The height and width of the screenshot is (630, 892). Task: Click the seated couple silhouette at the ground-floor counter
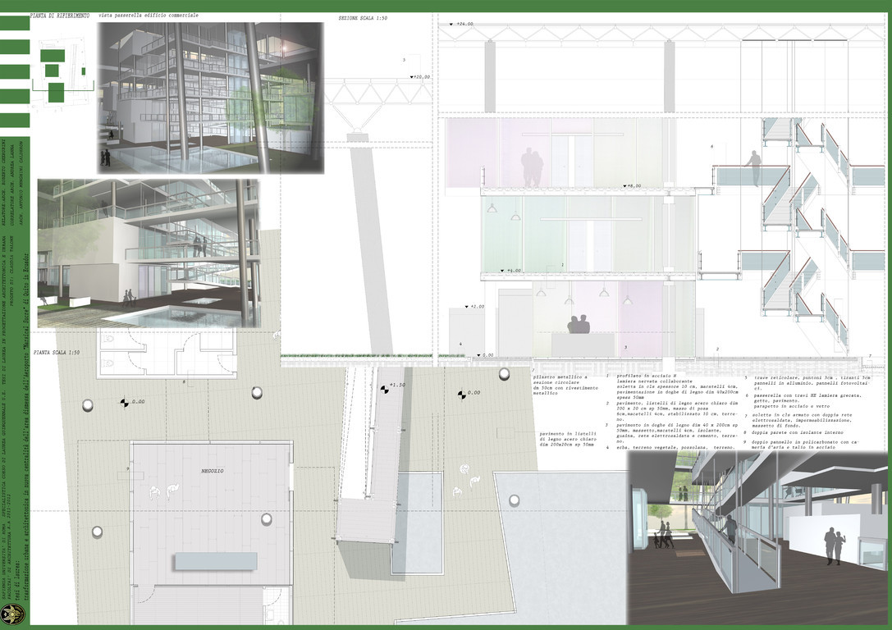tap(579, 325)
